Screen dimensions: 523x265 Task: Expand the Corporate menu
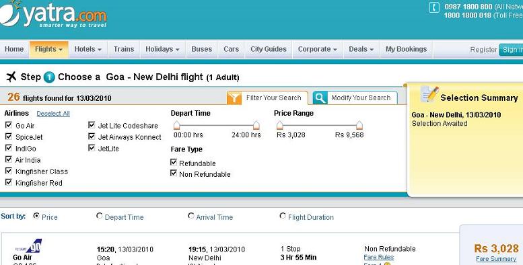click(317, 49)
